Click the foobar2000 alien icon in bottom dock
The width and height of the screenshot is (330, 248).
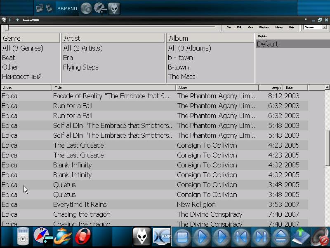[x=141, y=237]
